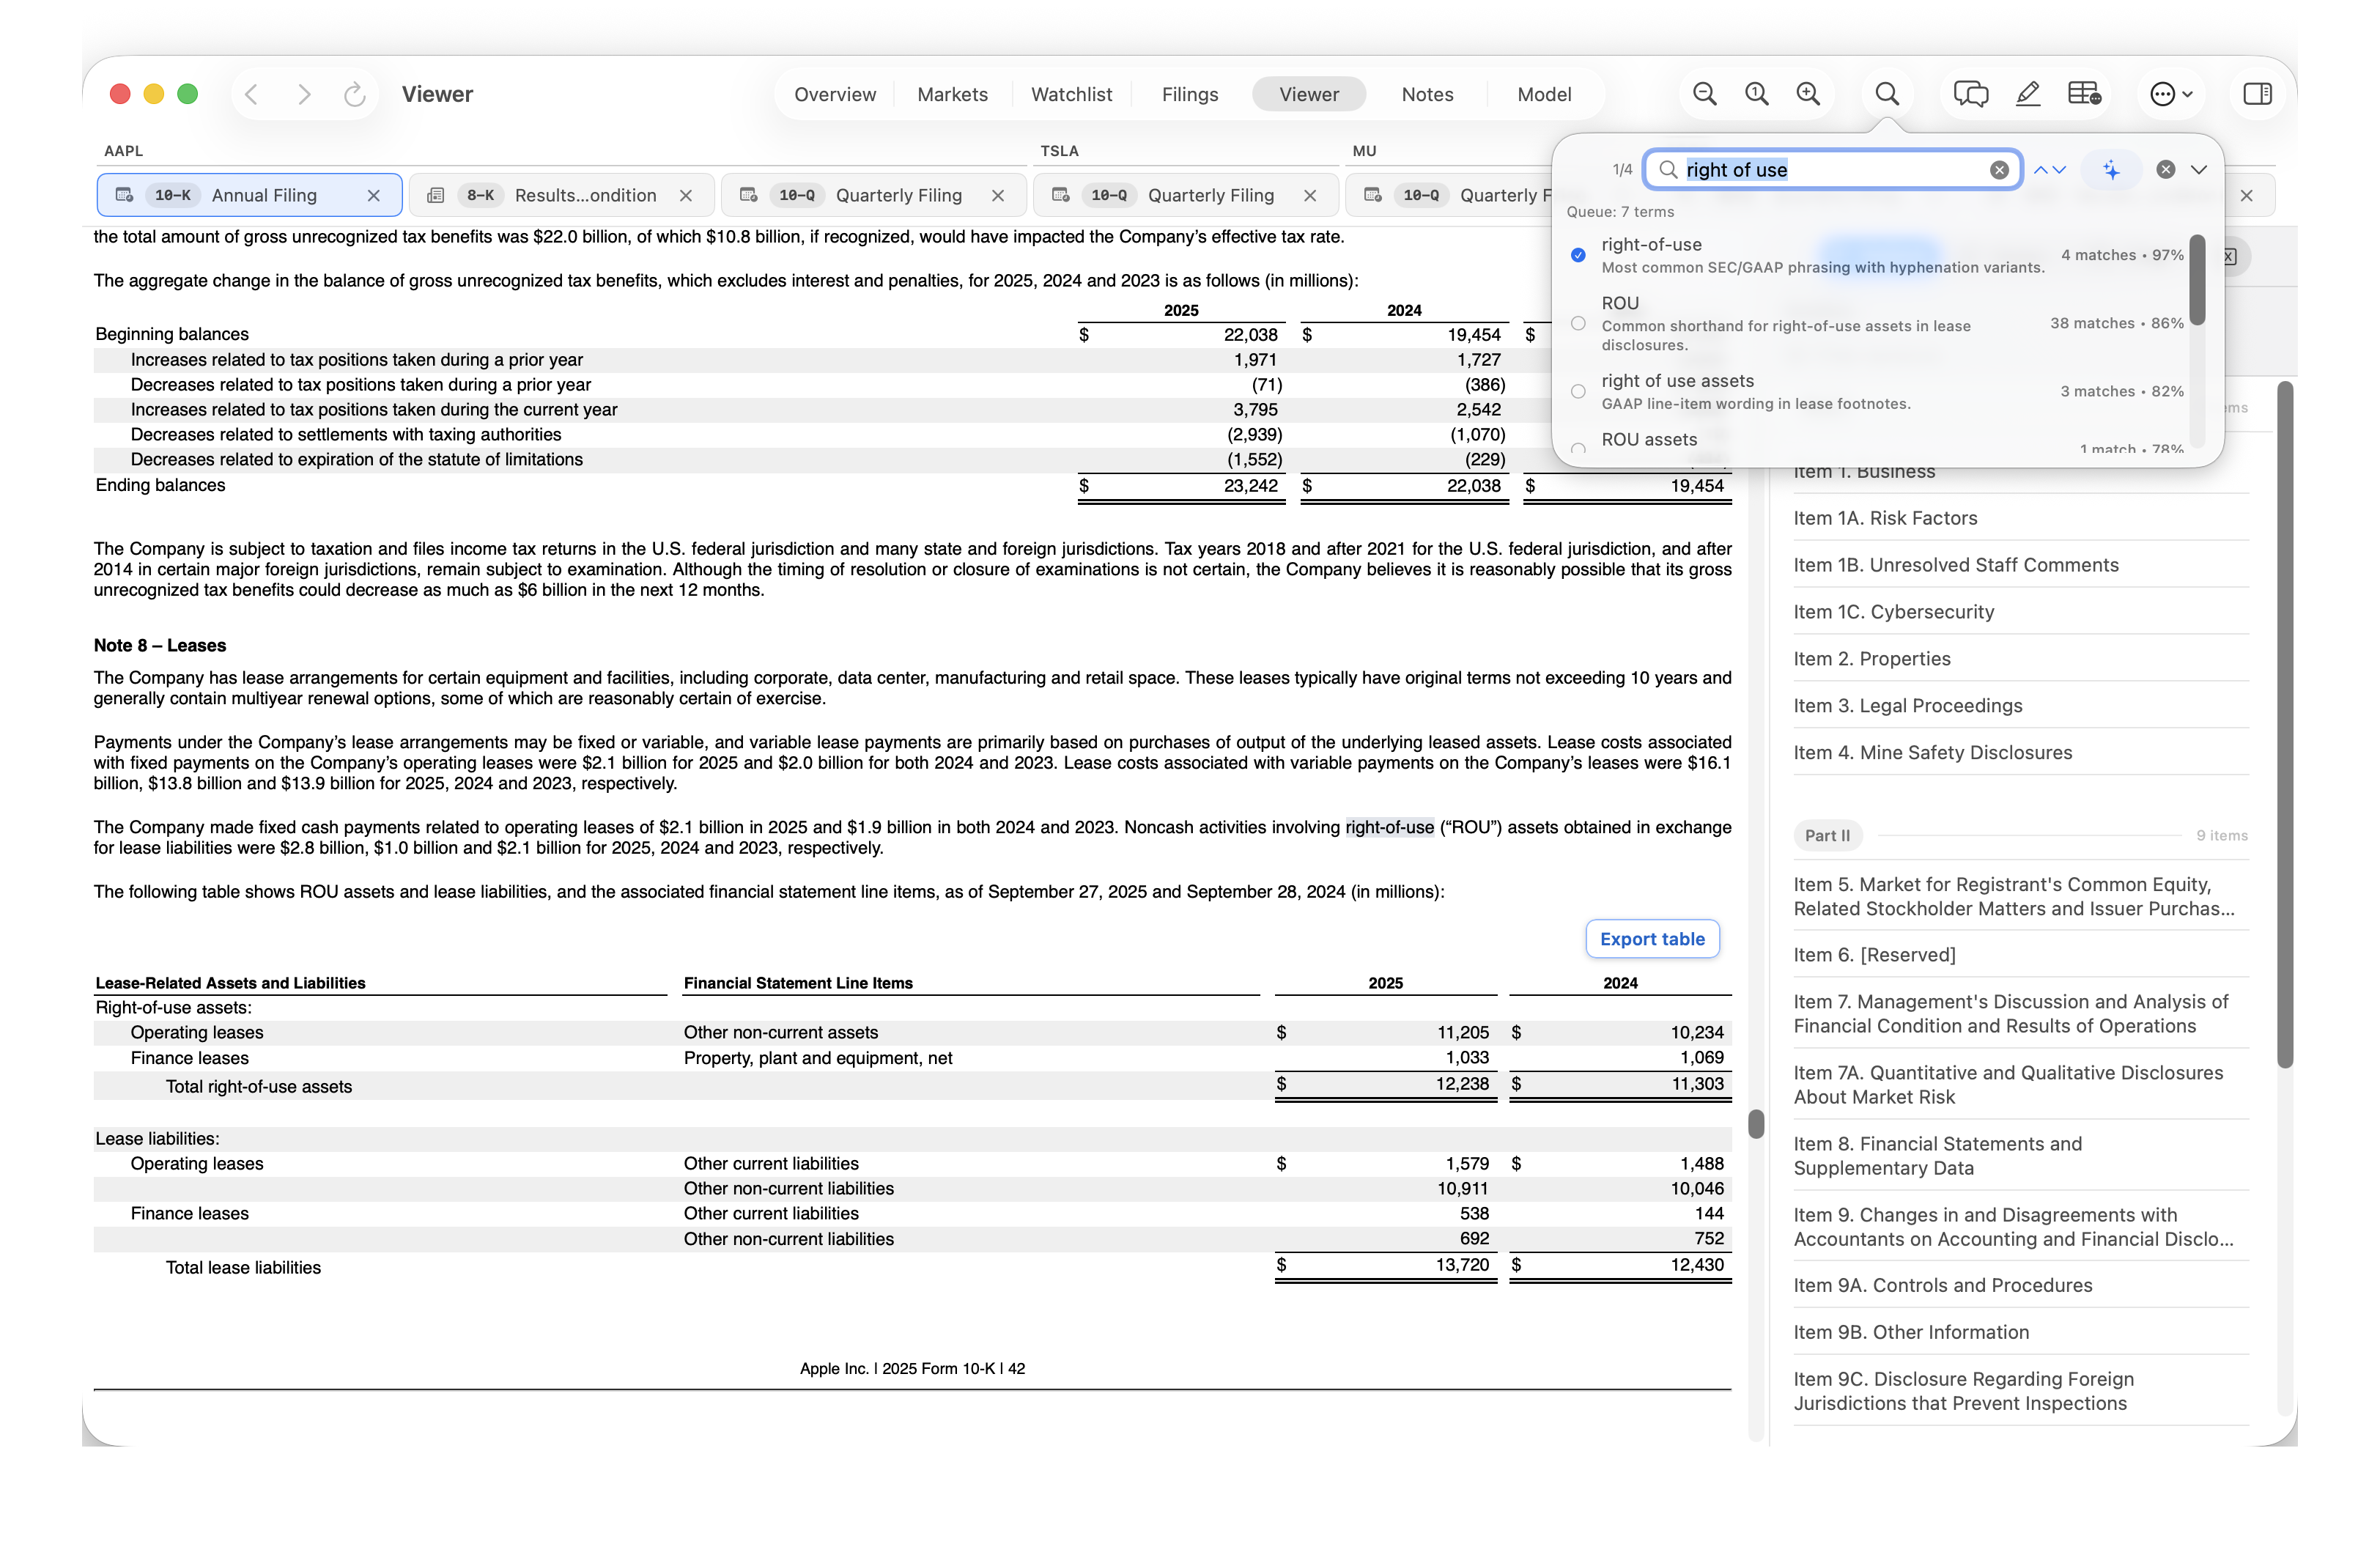Image resolution: width=2380 pixels, height=1555 pixels.
Task: Close the 8-K Results tab
Action: 686,196
